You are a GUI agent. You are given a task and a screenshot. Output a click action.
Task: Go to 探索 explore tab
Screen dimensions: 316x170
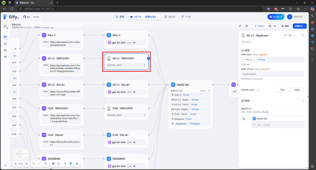[120, 17]
